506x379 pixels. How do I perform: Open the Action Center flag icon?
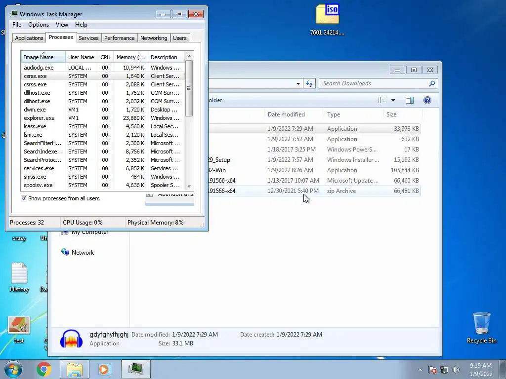click(432, 370)
